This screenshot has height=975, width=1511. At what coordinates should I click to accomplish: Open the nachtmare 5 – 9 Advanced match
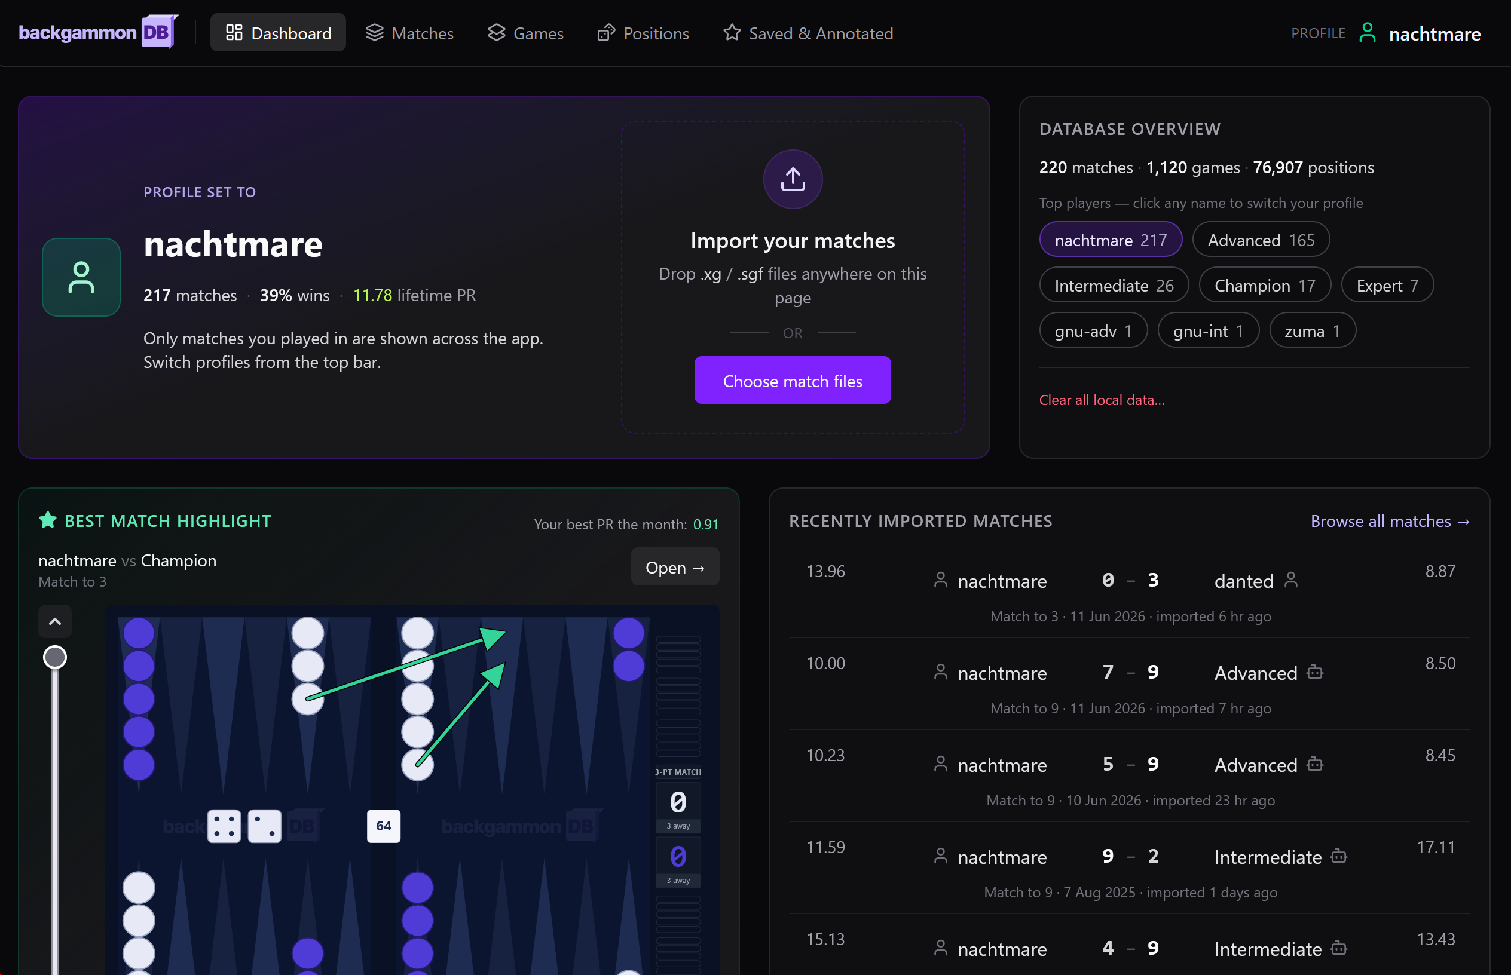[x=1129, y=775]
